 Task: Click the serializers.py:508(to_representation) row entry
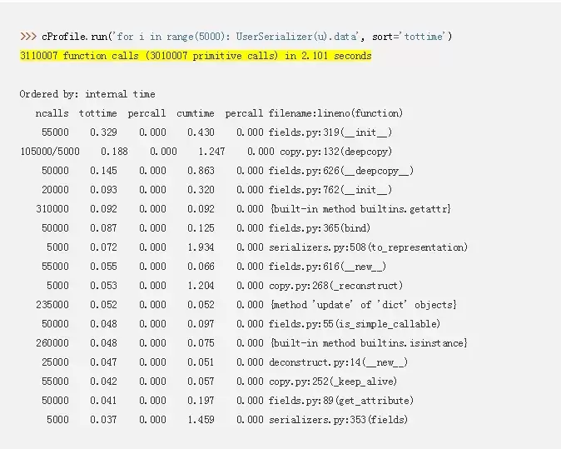368,247
